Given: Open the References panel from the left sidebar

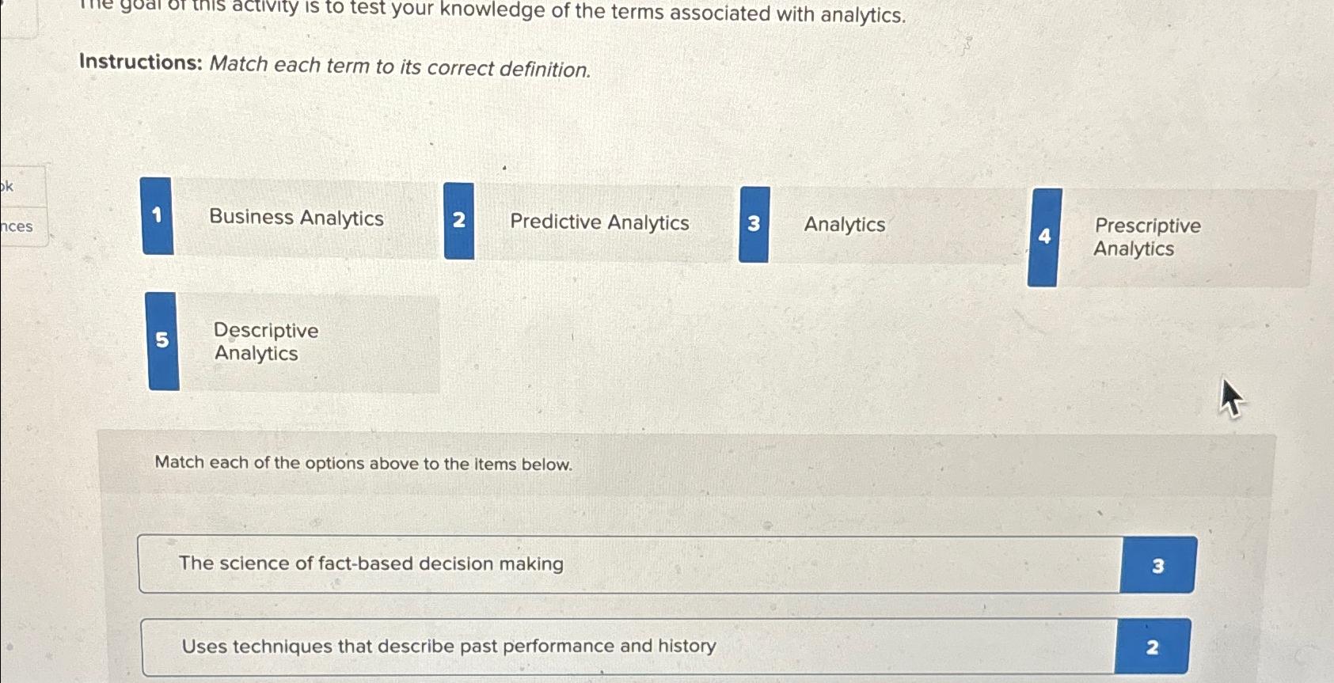Looking at the screenshot, I should tap(17, 227).
